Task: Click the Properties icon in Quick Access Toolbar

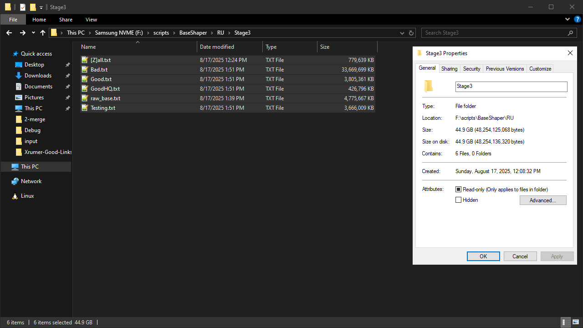Action: coord(23,7)
